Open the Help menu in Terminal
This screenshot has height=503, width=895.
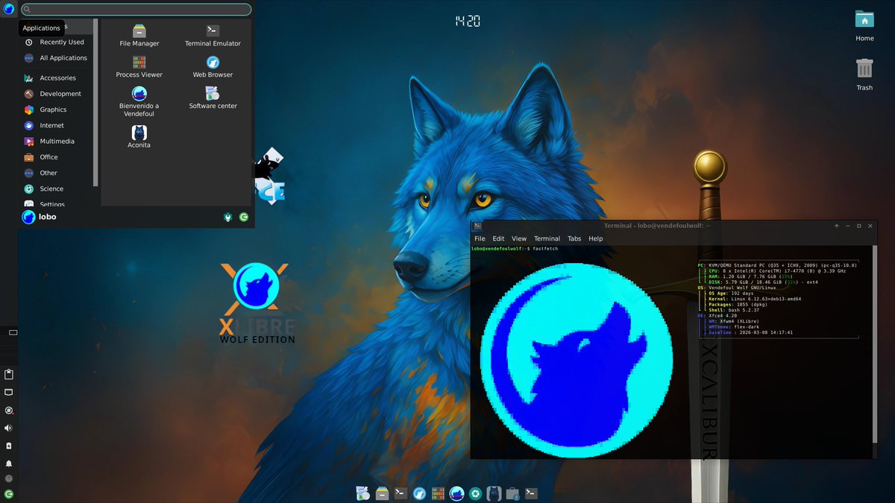pos(595,238)
